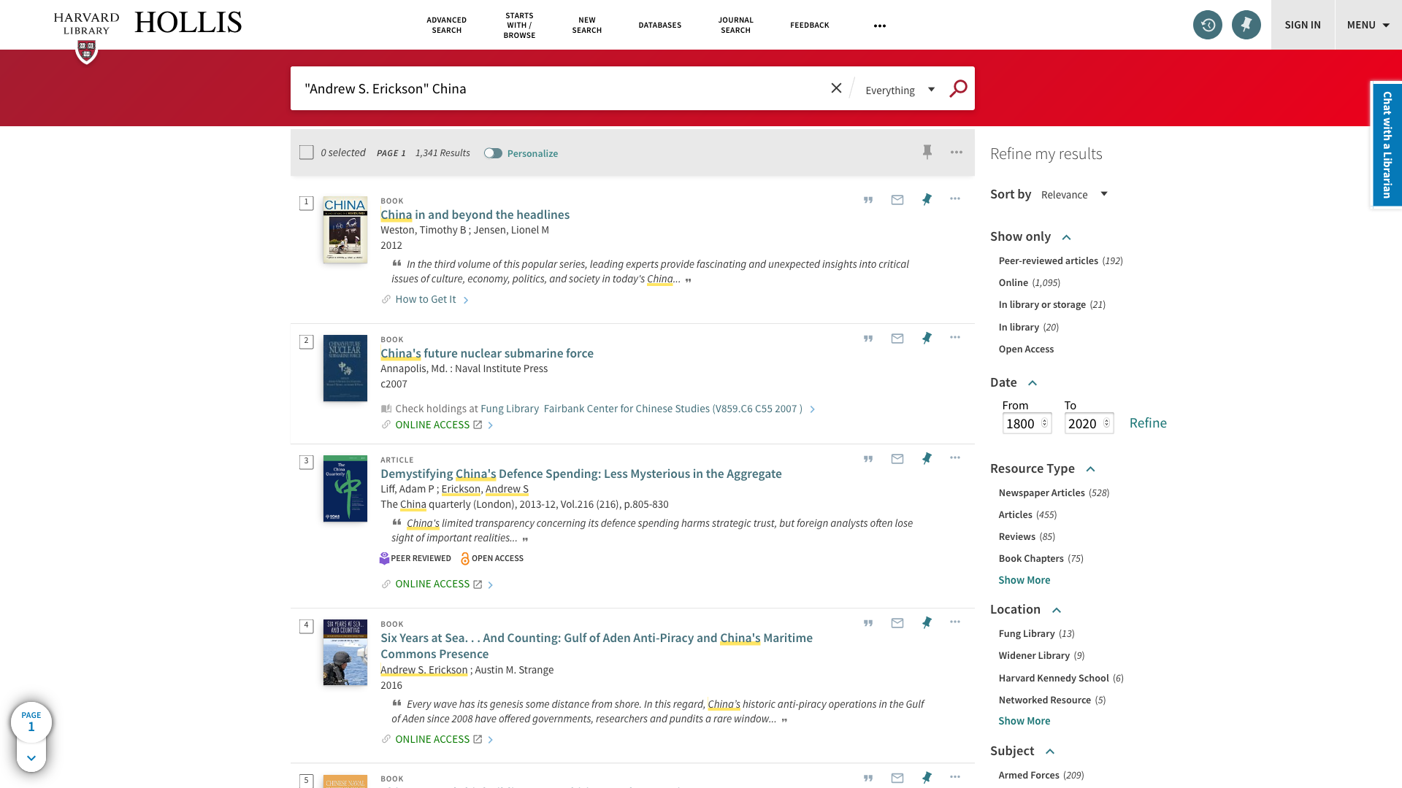Click the header ellipsis more links icon
The height and width of the screenshot is (788, 1402).
pos(880,26)
